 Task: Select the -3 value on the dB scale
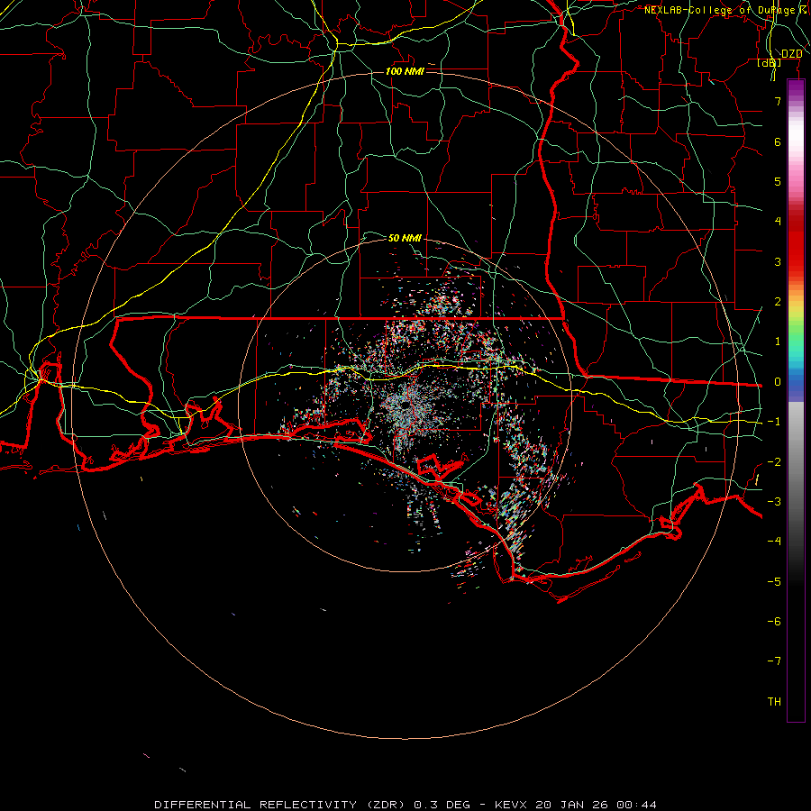774,502
